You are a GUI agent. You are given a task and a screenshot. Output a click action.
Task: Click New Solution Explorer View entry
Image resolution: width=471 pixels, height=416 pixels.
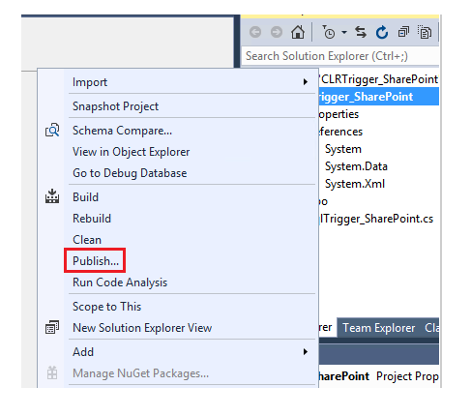(x=142, y=328)
